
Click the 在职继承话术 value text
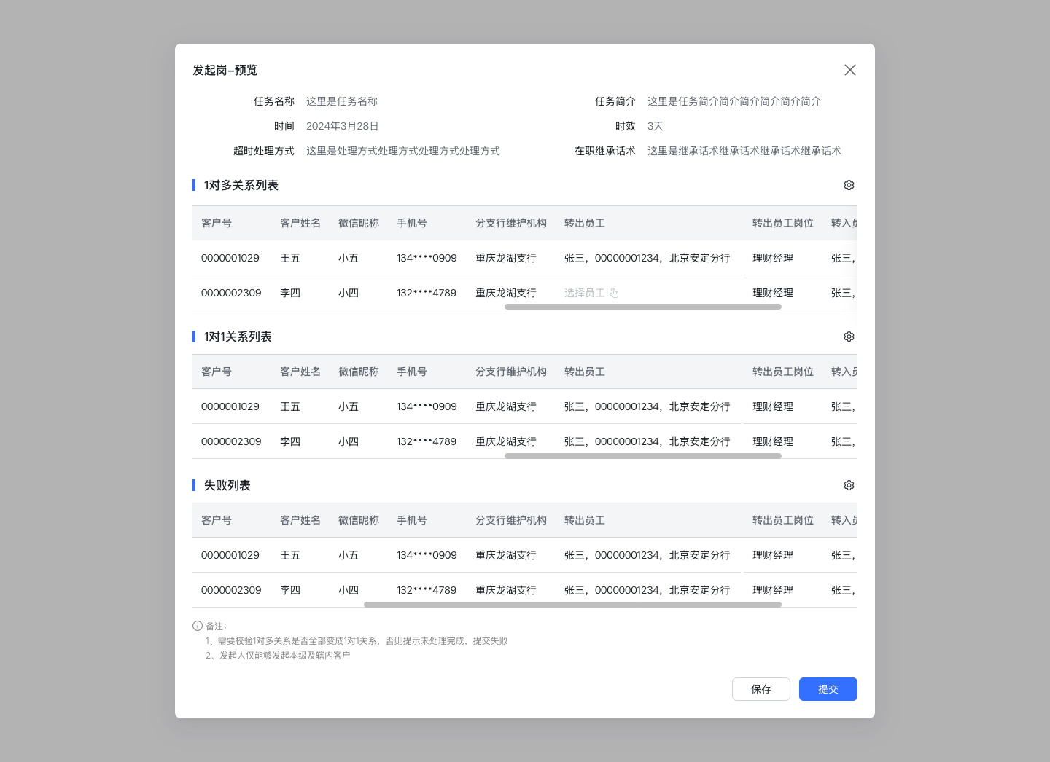pos(744,151)
